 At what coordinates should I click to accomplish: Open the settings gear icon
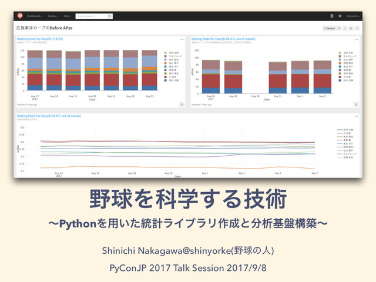340,16
